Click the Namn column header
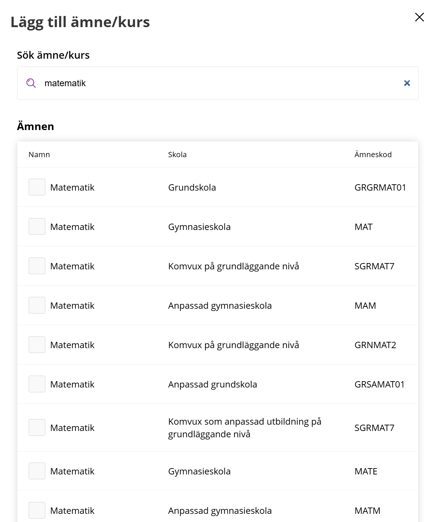The image size is (424, 522). [x=39, y=155]
